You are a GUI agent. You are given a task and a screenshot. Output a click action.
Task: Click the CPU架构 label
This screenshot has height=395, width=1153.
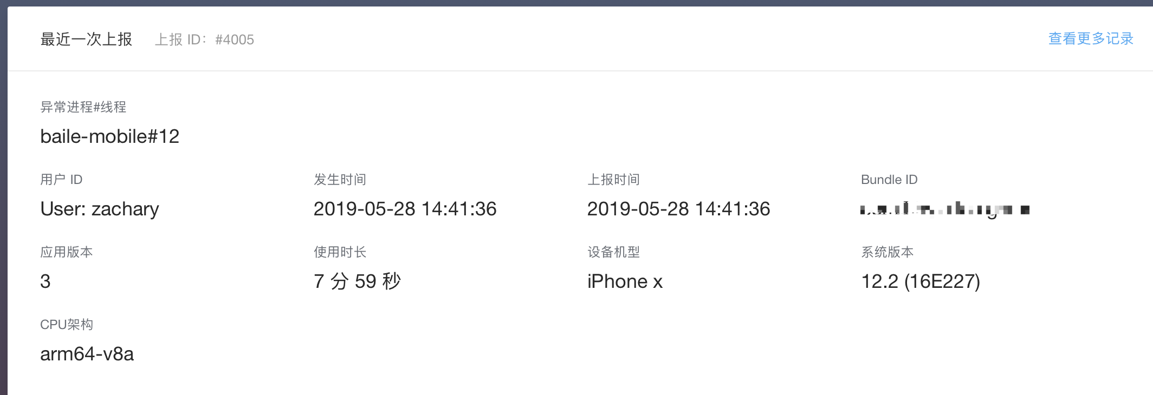tap(67, 325)
